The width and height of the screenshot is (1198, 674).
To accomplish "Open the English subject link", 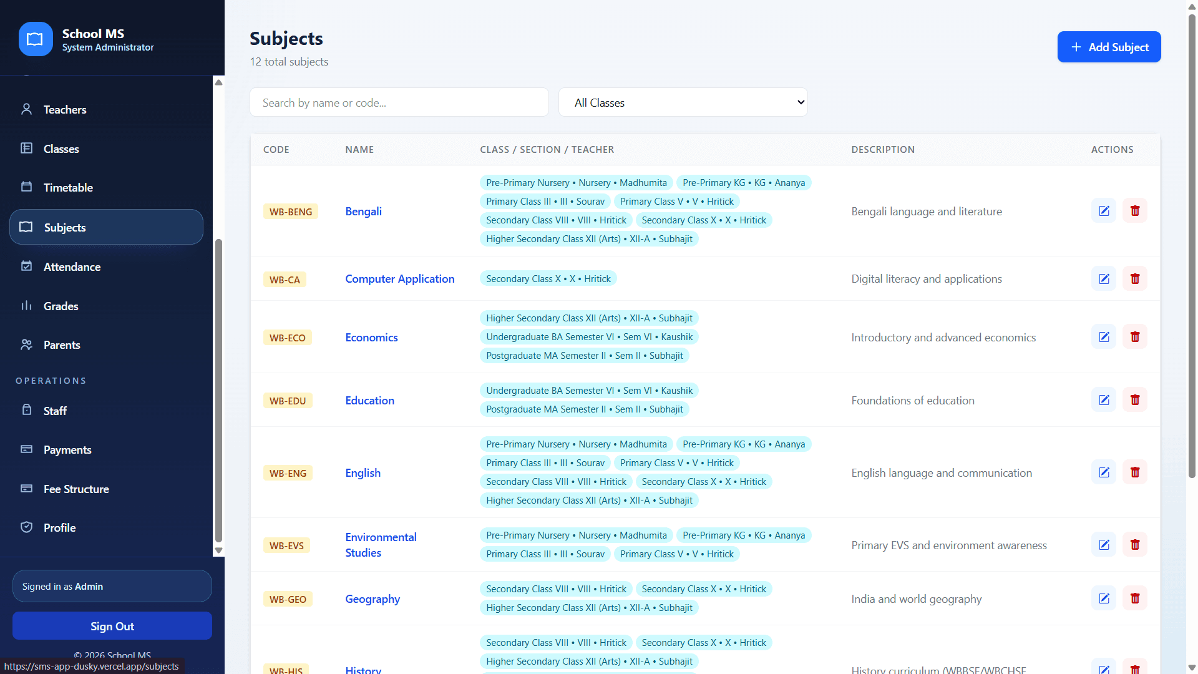I will click(363, 472).
